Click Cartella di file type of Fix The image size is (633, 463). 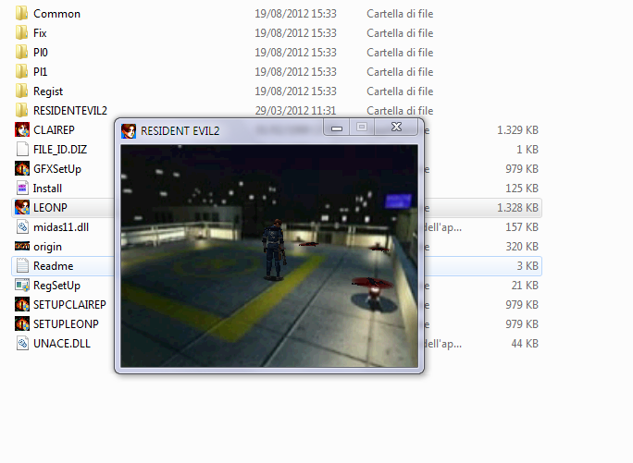[400, 33]
